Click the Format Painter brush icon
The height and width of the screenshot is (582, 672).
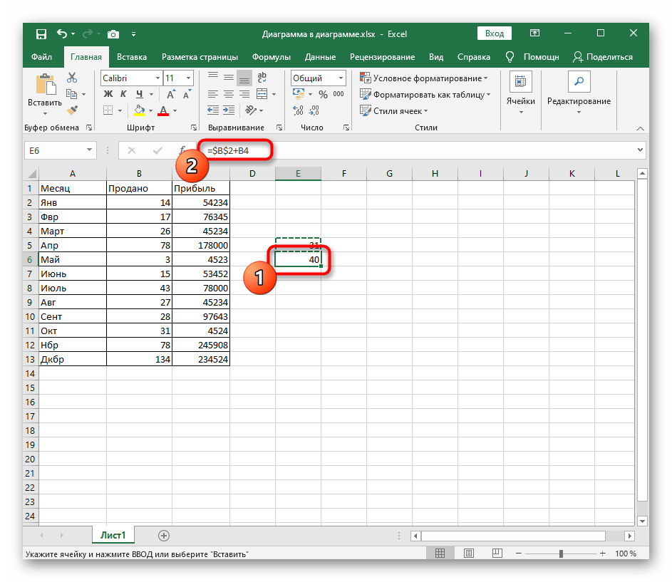pyautogui.click(x=71, y=110)
